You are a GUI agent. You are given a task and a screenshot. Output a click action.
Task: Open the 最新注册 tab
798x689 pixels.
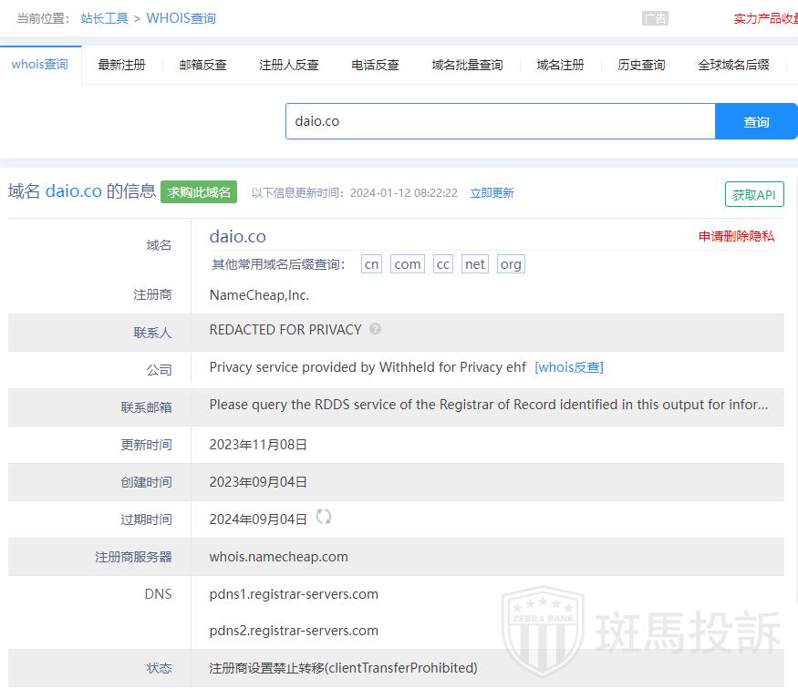pos(121,65)
